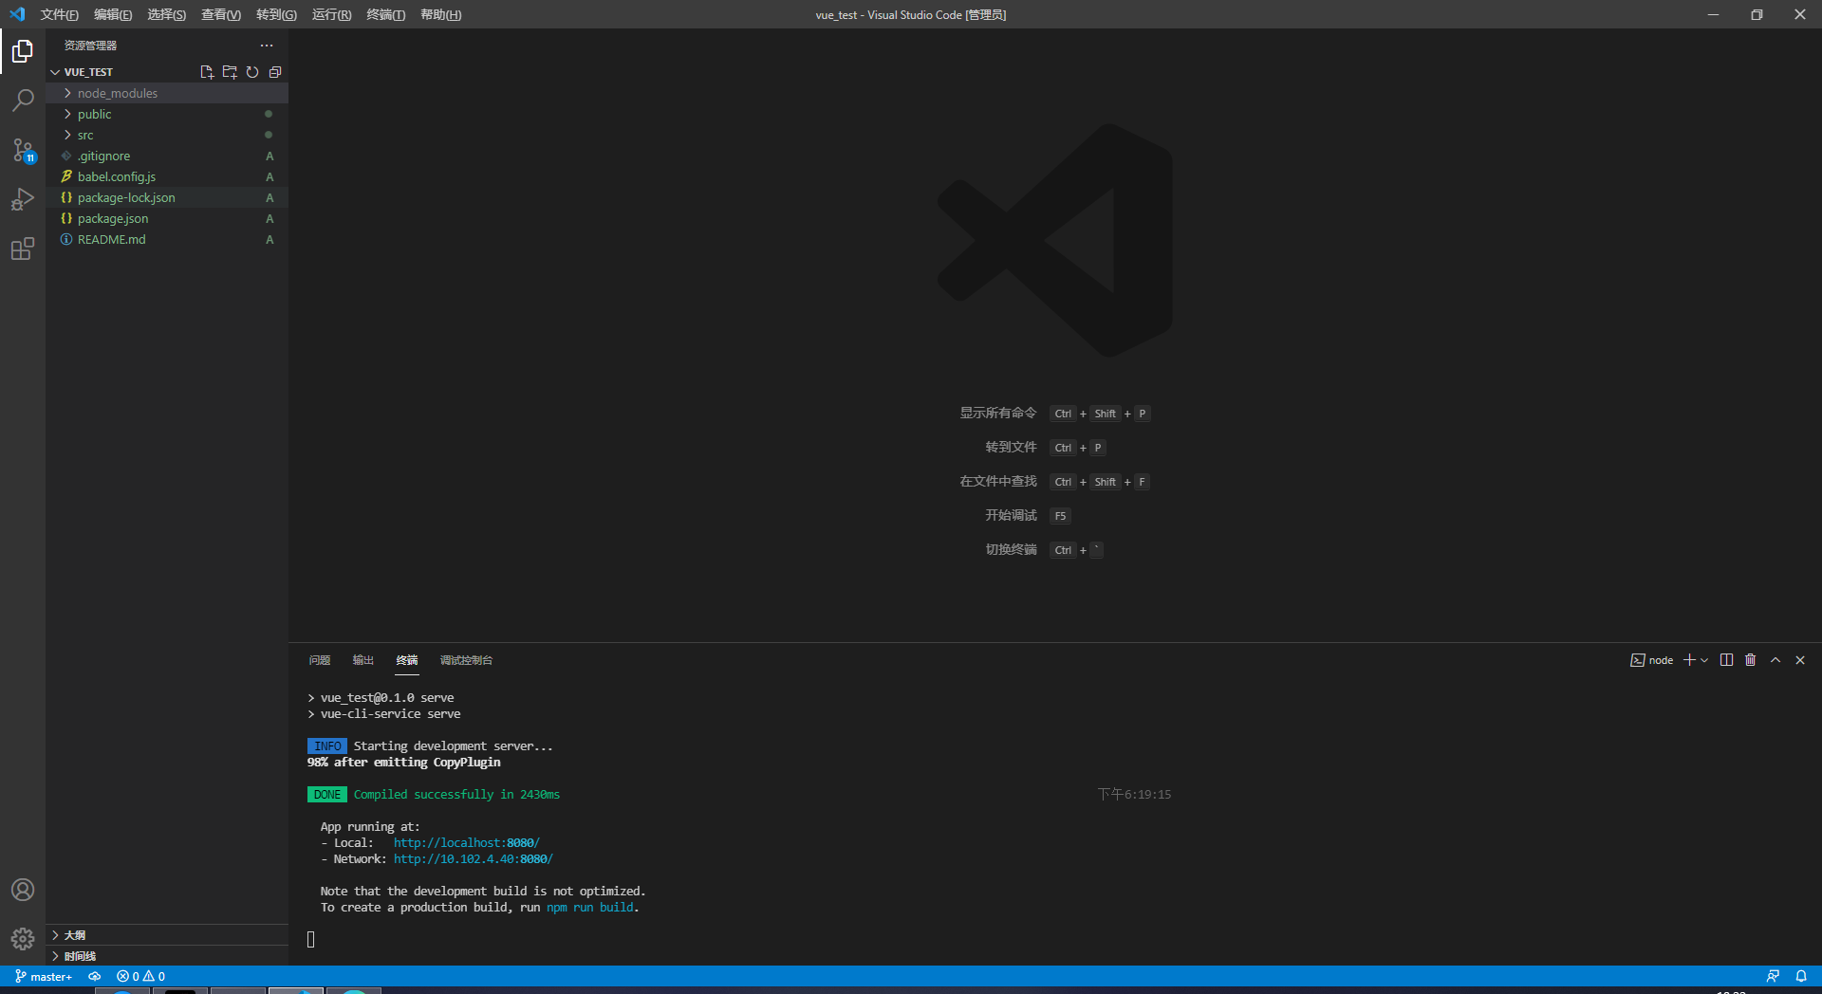This screenshot has height=994, width=1822.
Task: Expand the node_modules folder
Action: point(167,93)
